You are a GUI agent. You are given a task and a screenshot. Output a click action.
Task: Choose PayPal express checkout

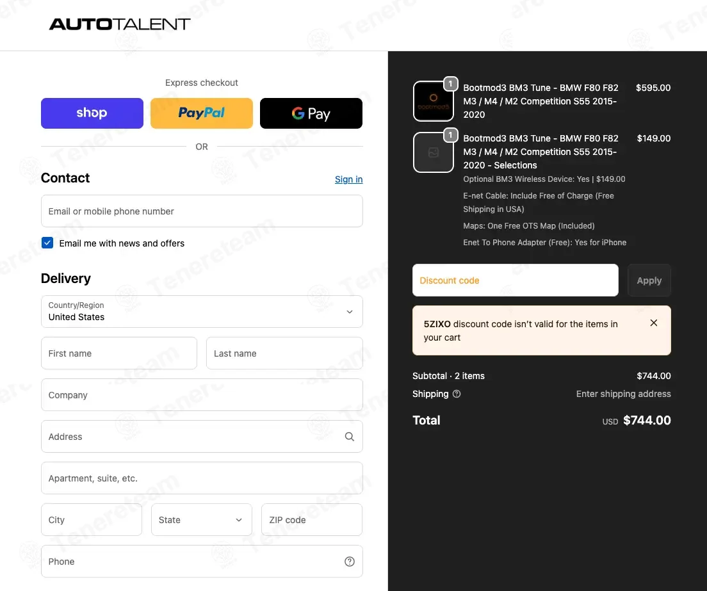[202, 113]
